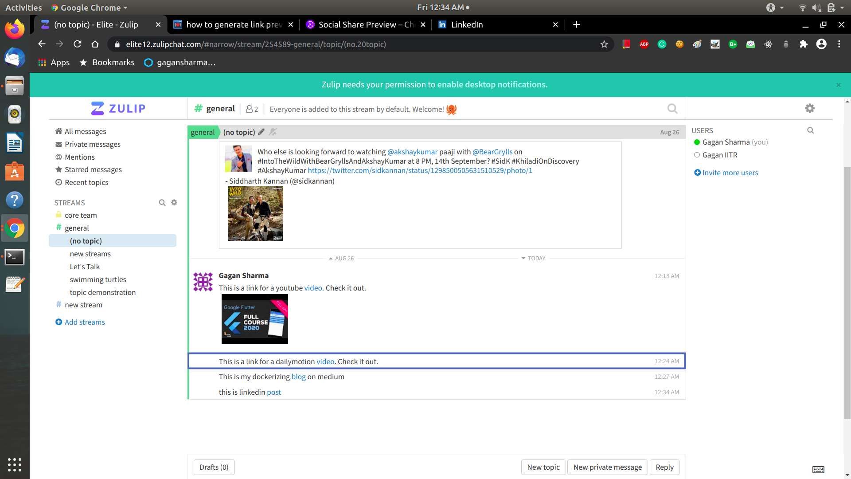Show Mentions

point(79,157)
